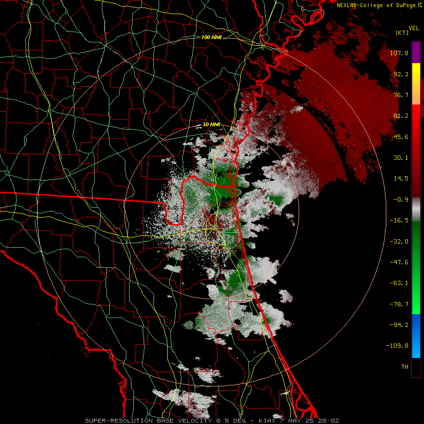
Task: Select the 30.1 legend value
Action: click(401, 157)
